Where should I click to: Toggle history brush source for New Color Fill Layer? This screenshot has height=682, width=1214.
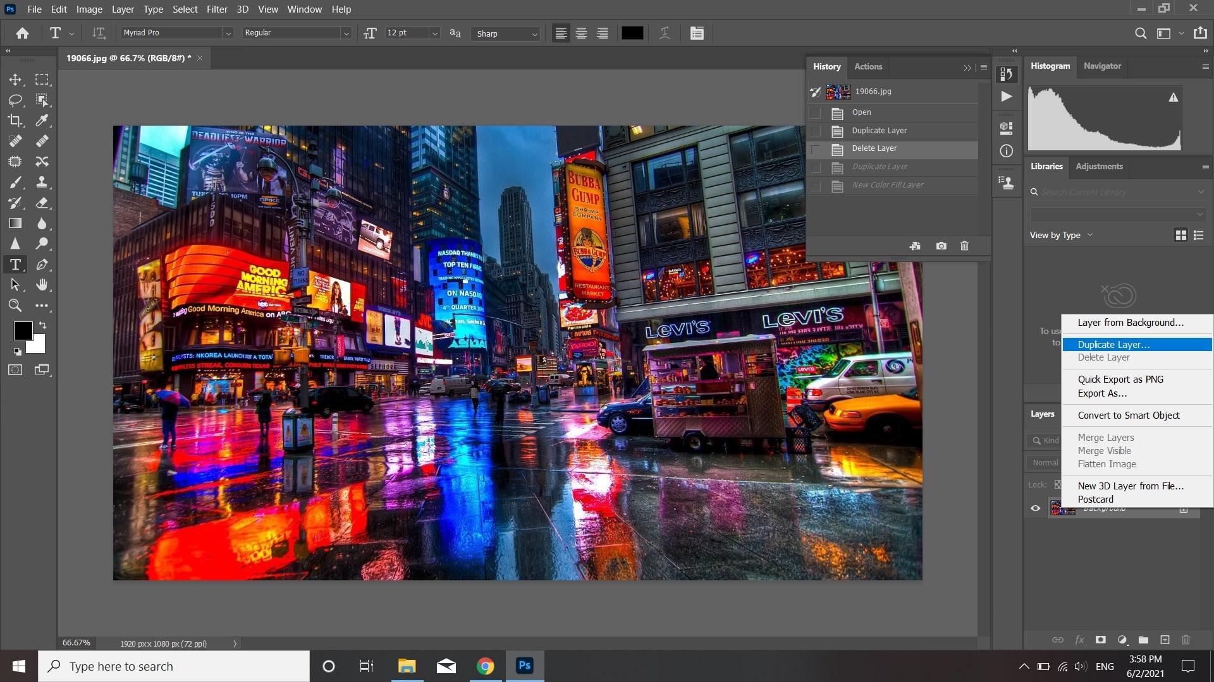(816, 186)
